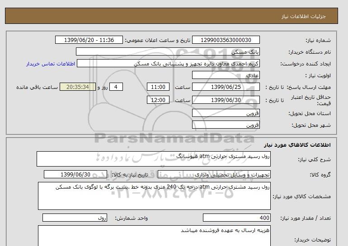
Task: Click the remaining days field showing 4
Action: pos(116,87)
